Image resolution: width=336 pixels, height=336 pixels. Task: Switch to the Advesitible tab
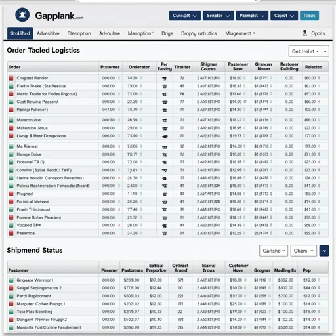pos(48,33)
